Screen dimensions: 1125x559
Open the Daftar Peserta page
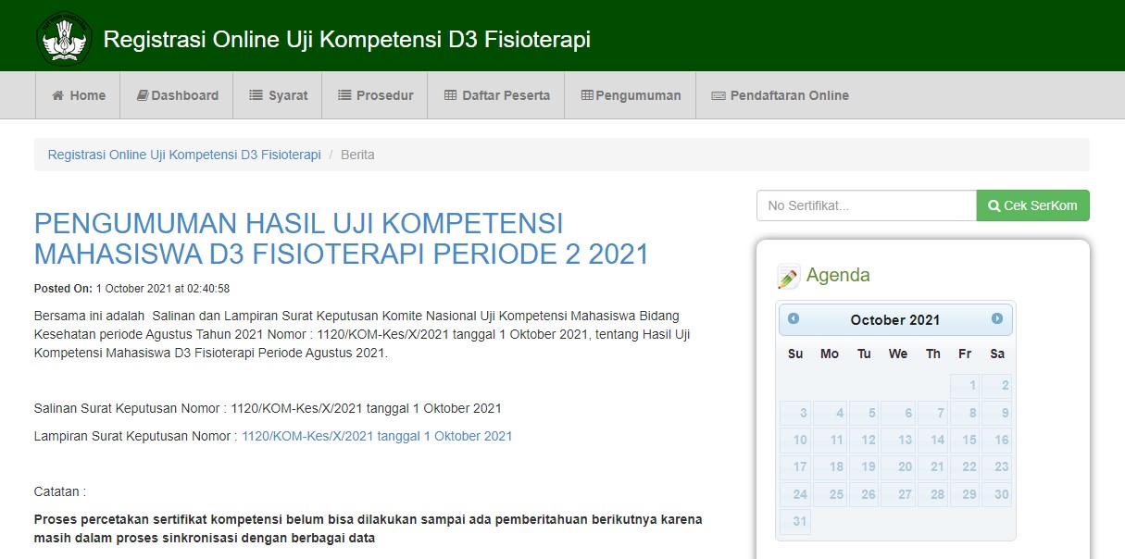pyautogui.click(x=496, y=95)
